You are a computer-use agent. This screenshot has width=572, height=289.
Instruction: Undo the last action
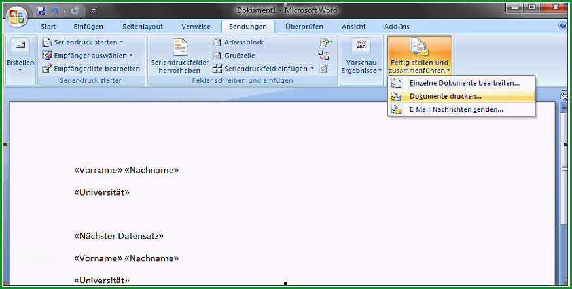pyautogui.click(x=55, y=11)
